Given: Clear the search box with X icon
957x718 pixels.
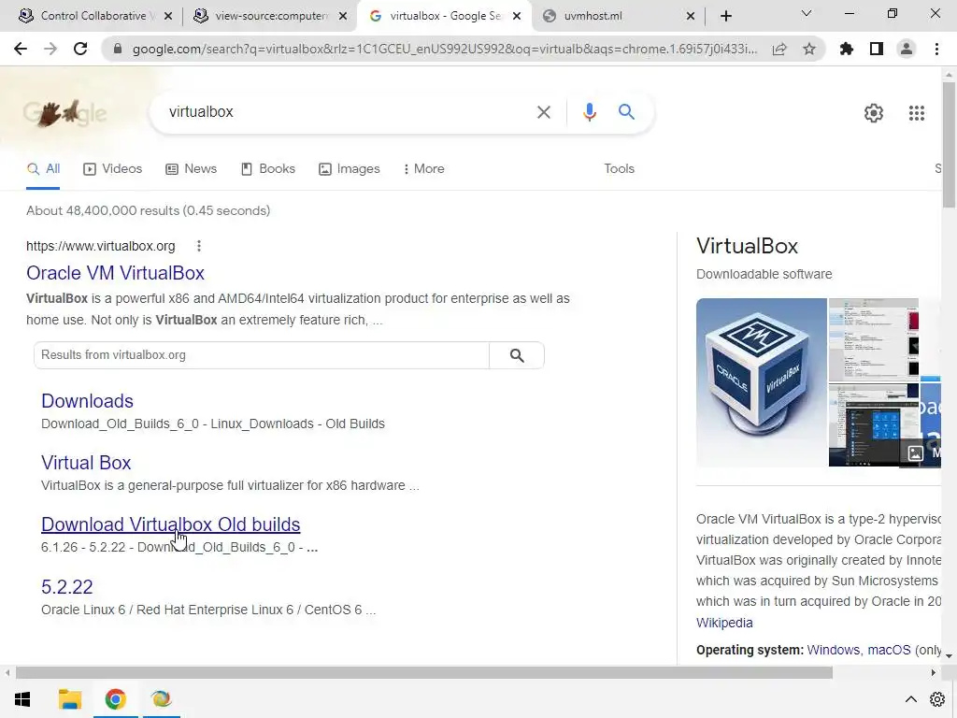Looking at the screenshot, I should pyautogui.click(x=543, y=112).
